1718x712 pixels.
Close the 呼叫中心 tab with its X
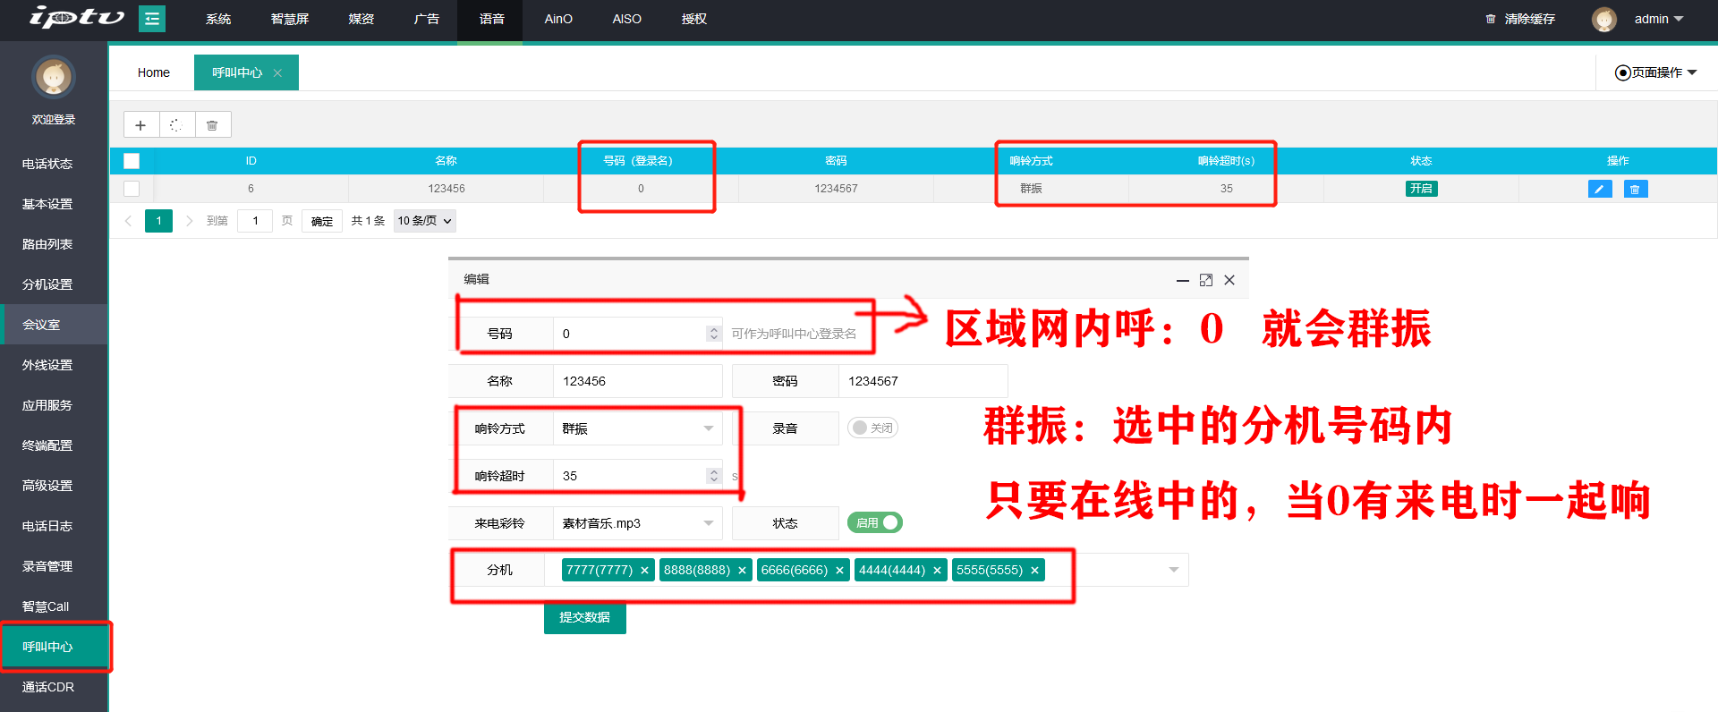[277, 73]
